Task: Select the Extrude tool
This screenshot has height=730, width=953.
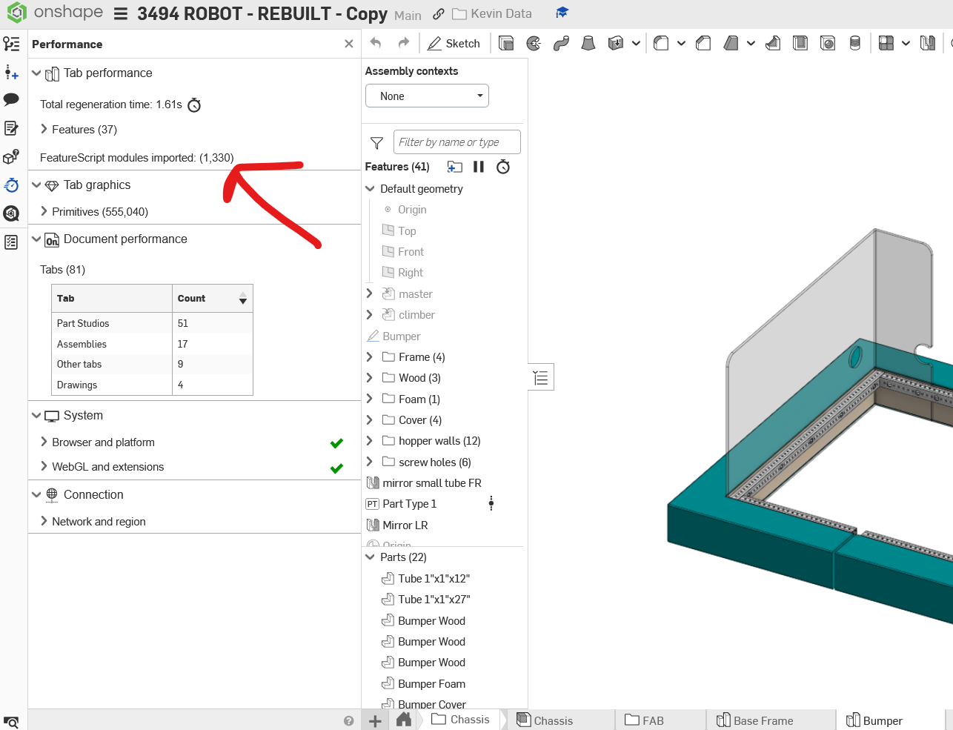Action: [506, 44]
